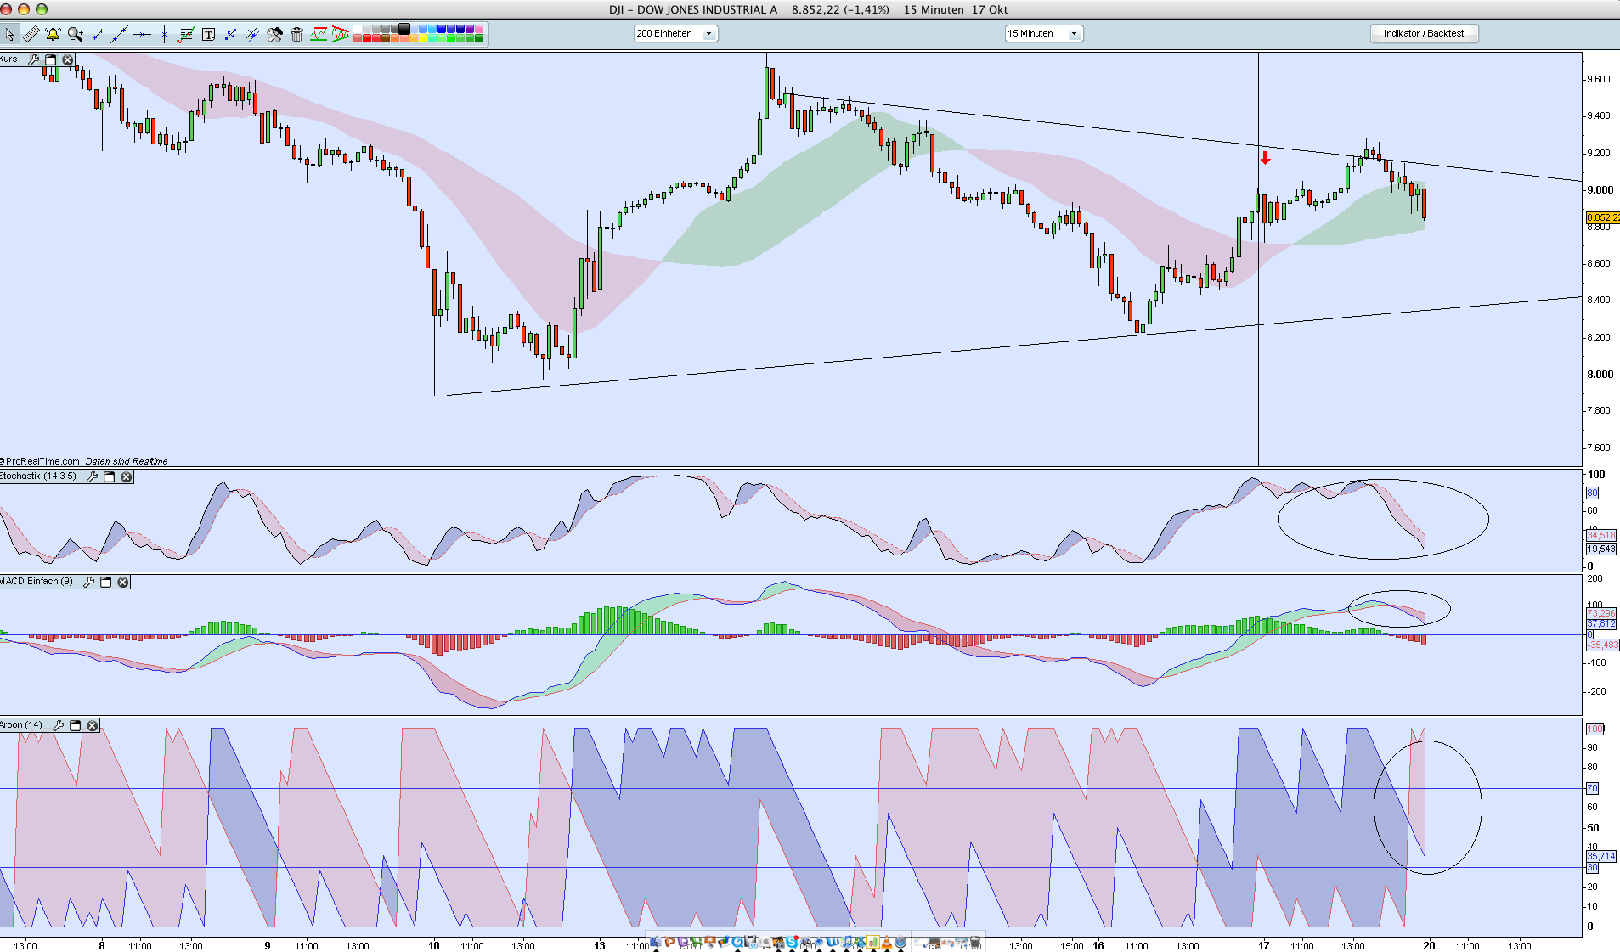Click the Stochastik value 34,518
Image resolution: width=1620 pixels, height=952 pixels.
1601,535
